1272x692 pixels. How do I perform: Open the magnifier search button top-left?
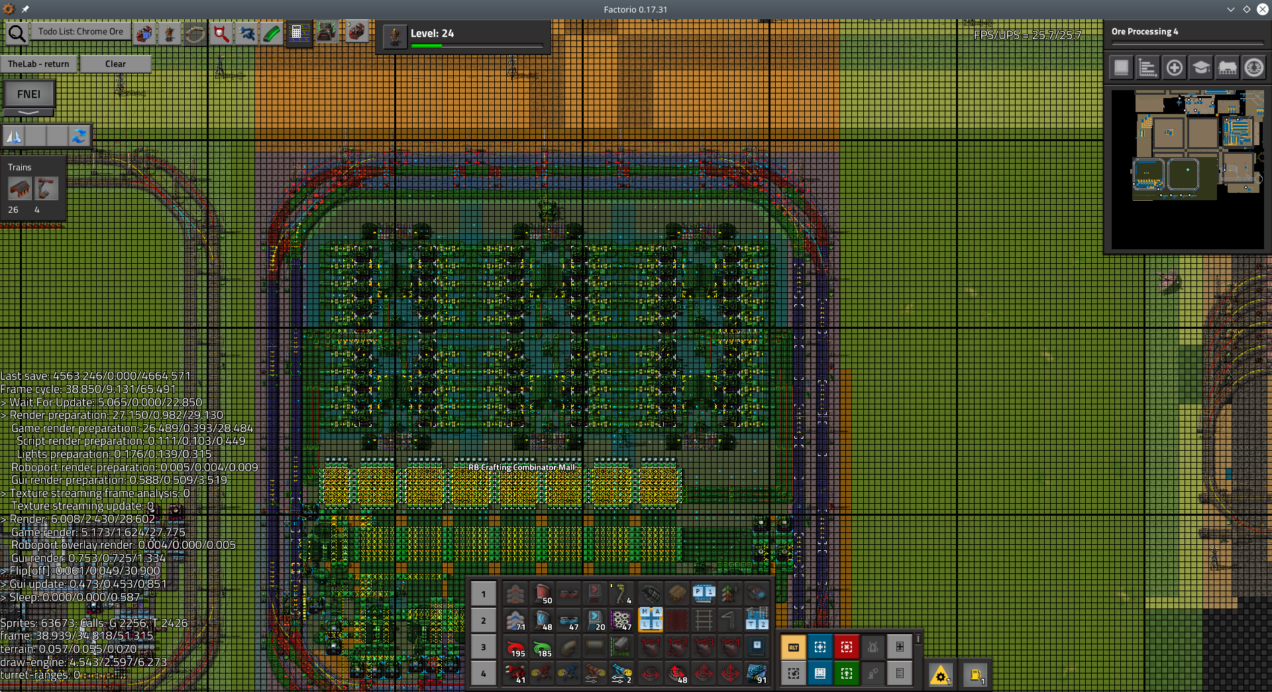[x=16, y=33]
